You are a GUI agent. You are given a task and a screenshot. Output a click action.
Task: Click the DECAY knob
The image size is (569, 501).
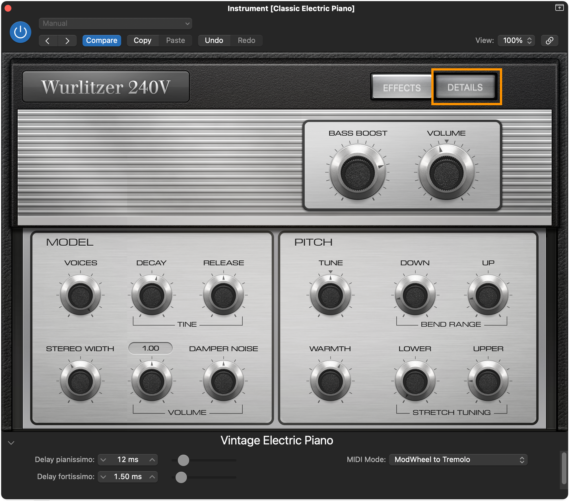click(x=152, y=295)
